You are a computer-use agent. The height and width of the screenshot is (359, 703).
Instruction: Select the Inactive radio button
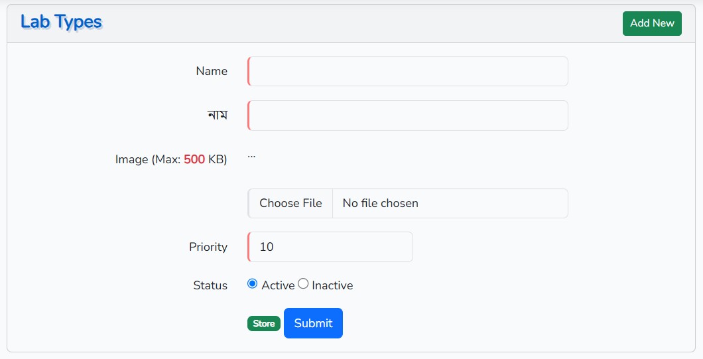(x=303, y=284)
